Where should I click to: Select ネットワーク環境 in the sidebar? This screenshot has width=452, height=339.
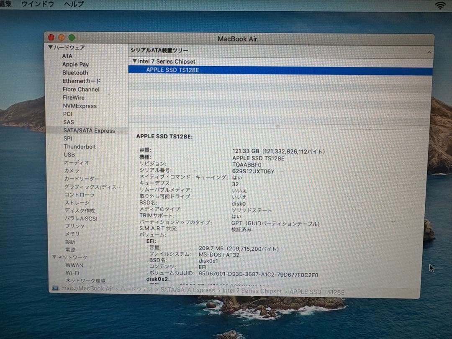click(x=85, y=280)
